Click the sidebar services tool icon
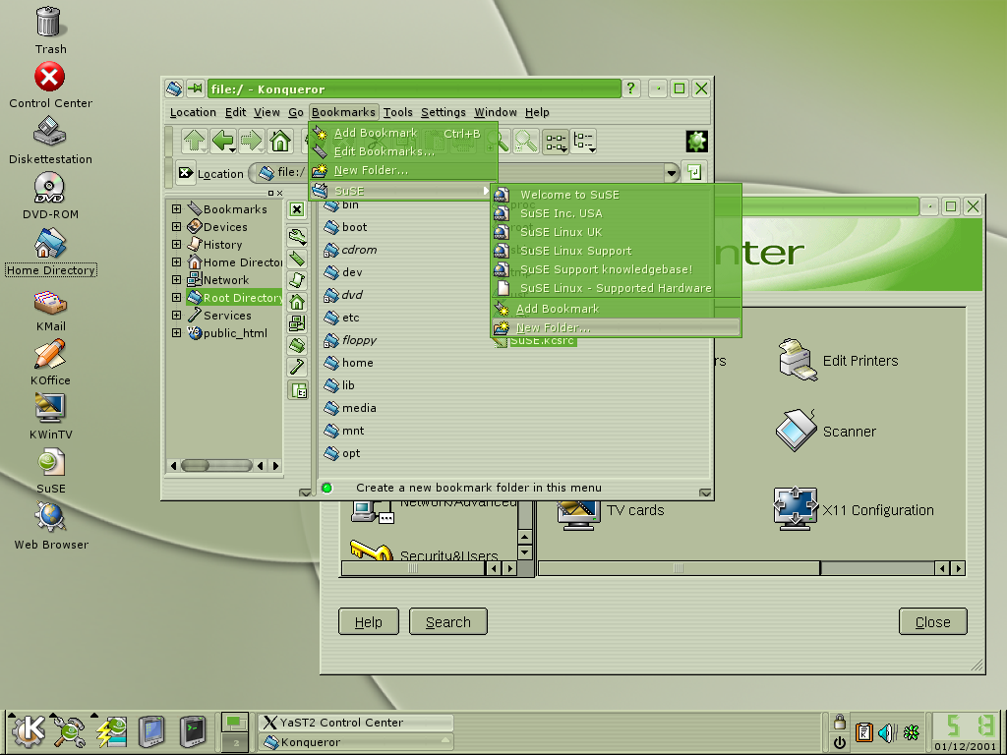 tap(297, 367)
